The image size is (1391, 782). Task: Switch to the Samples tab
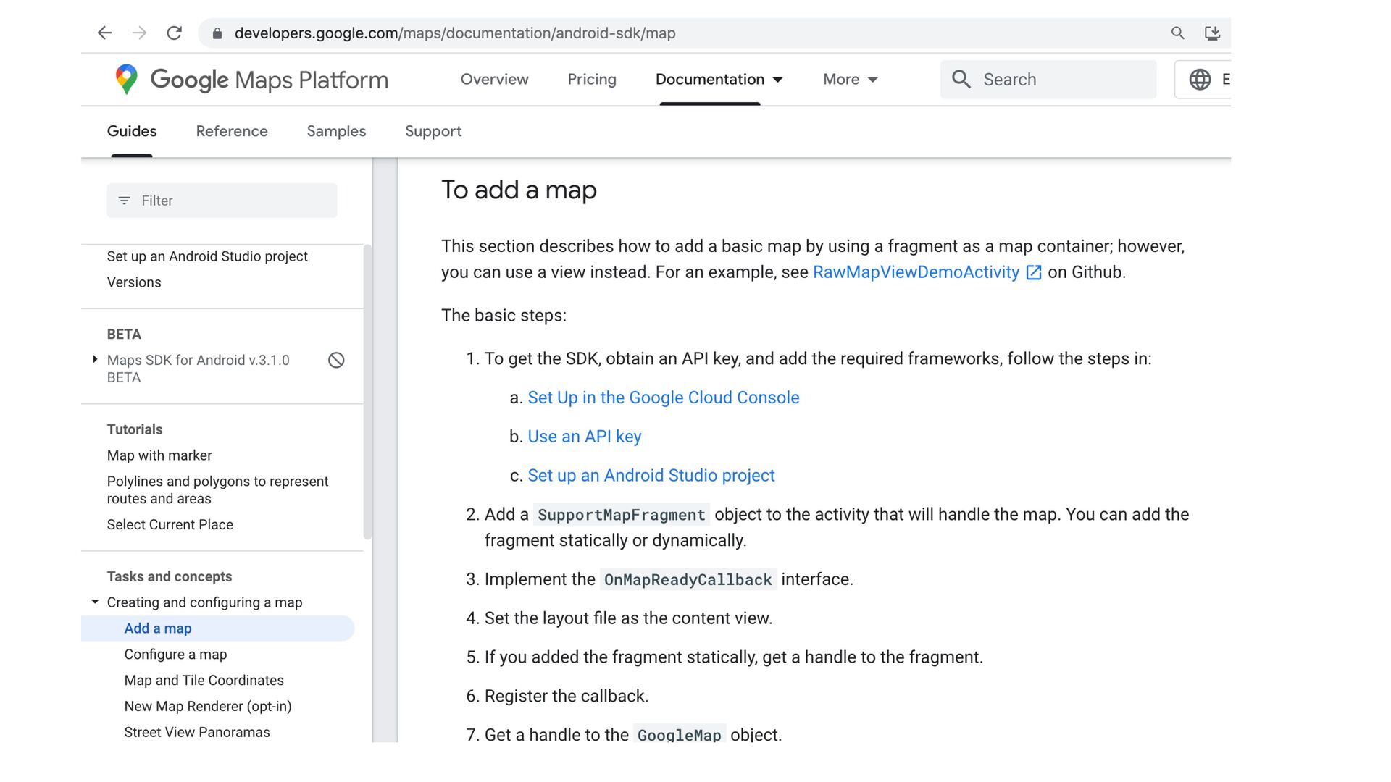coord(336,131)
